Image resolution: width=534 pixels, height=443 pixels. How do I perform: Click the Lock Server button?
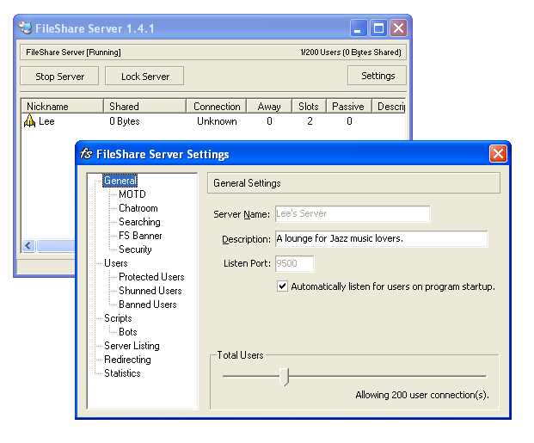click(145, 77)
